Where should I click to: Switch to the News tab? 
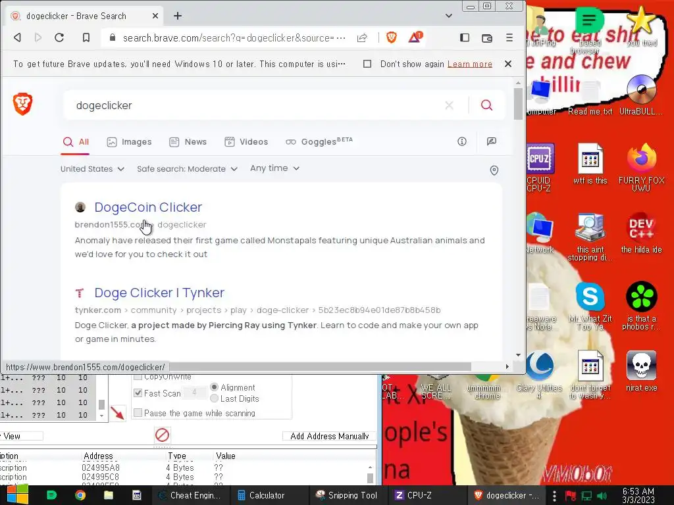click(188, 142)
